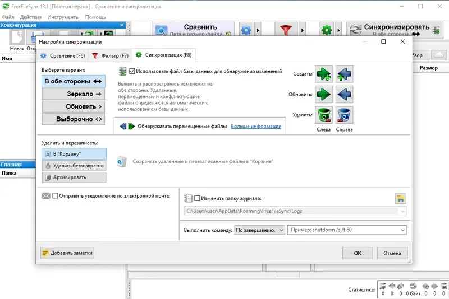Click the database file icon beside checkbox
Image resolution: width=449 pixels, height=299 pixels.
pos(122,72)
